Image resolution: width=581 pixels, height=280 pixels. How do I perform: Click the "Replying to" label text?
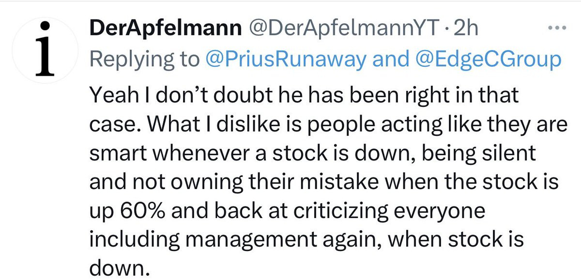144,59
